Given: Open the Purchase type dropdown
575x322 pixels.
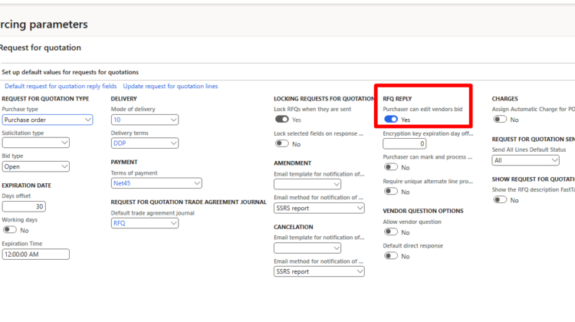Looking at the screenshot, I should point(47,120).
